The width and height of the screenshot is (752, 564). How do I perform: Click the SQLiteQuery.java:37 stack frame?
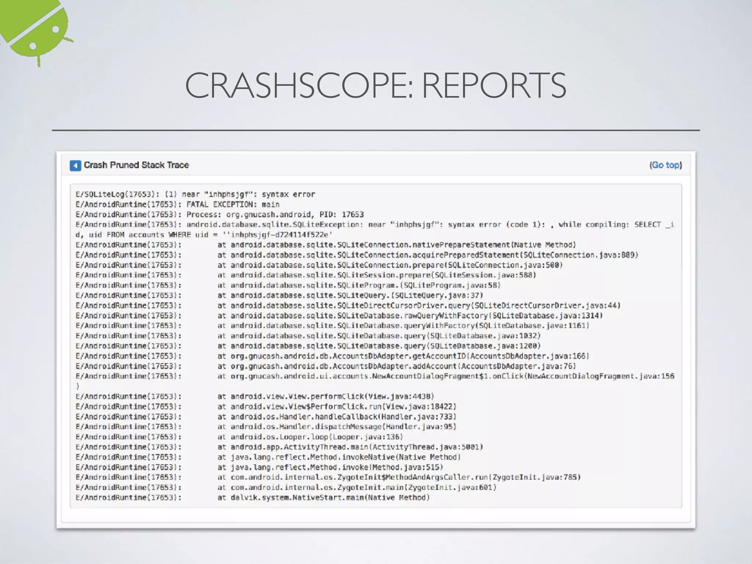click(279, 295)
